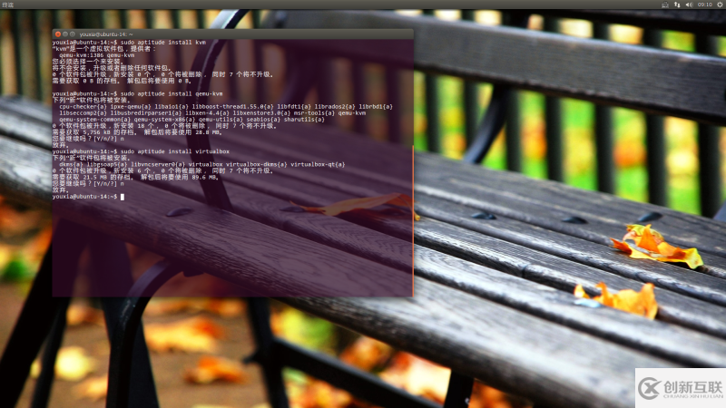726x408 pixels.
Task: Open the sound volume indicator
Action: (689, 5)
